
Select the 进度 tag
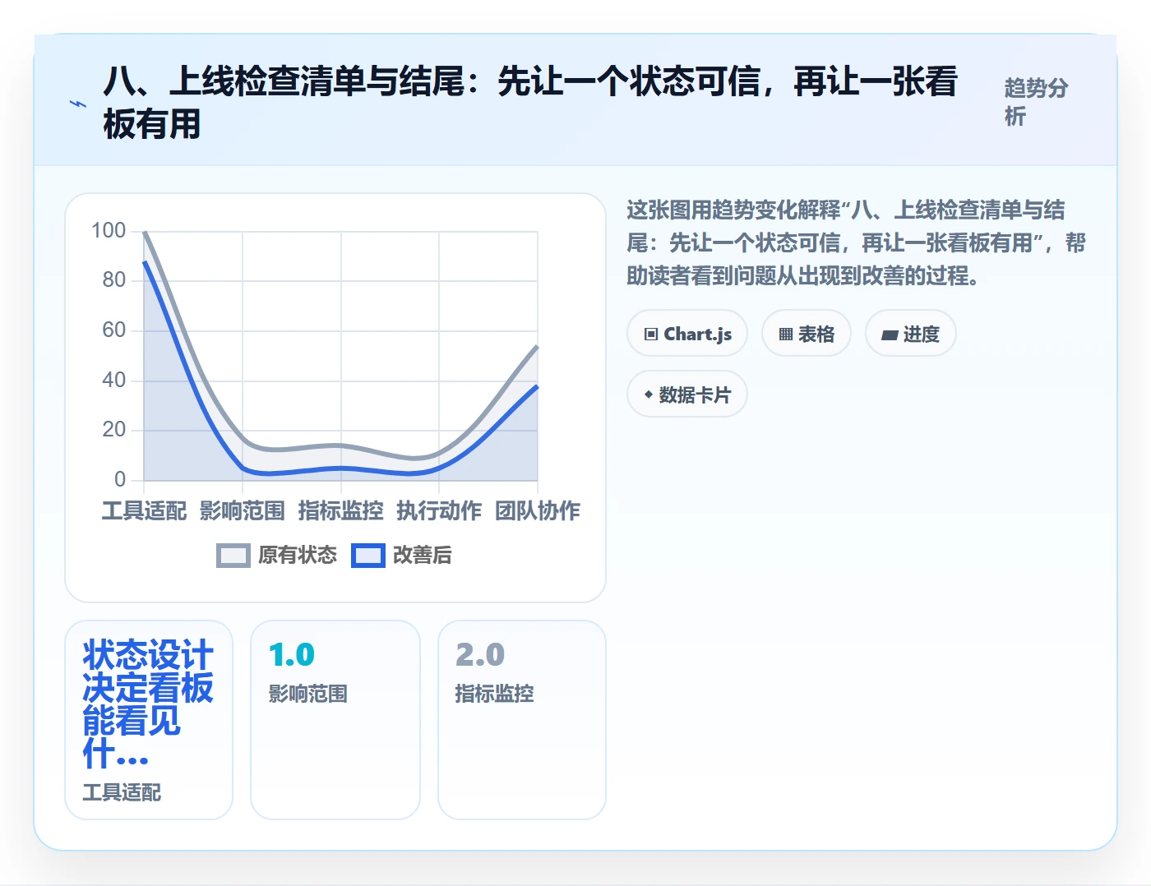[911, 333]
